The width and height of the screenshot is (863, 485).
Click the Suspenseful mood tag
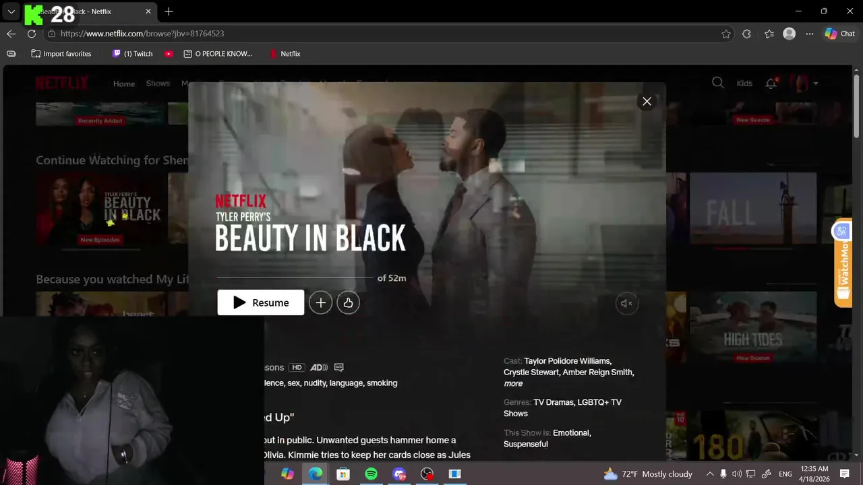tap(526, 444)
